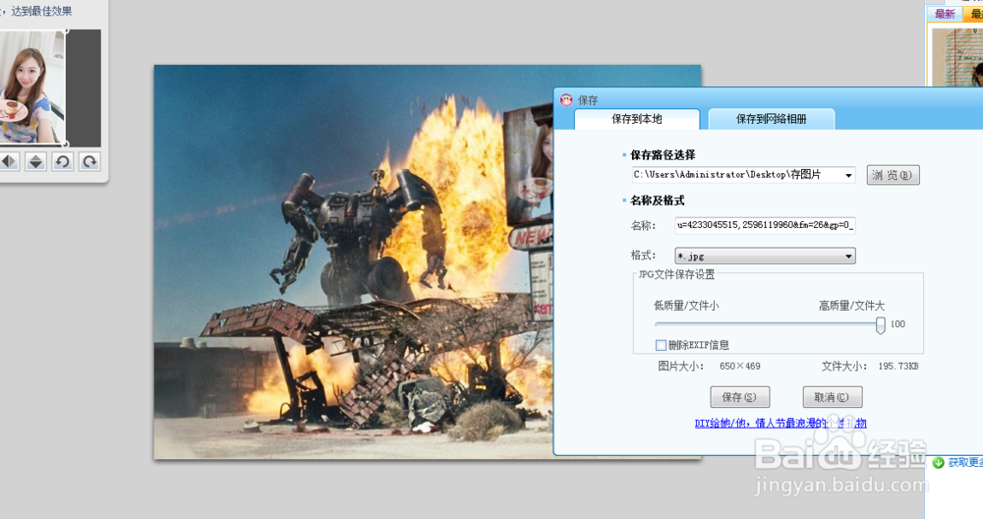Viewport: 983px width, 519px height.
Task: Click the JPG quality slider handle
Action: tap(880, 324)
